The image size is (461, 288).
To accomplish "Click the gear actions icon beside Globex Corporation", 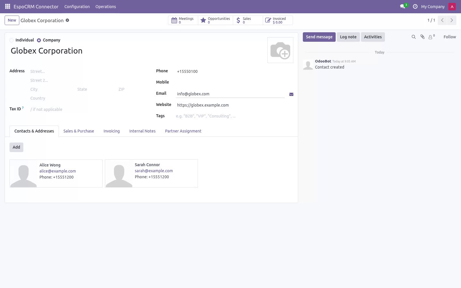I will (67, 20).
